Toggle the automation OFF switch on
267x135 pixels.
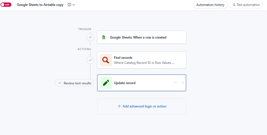[6, 5]
